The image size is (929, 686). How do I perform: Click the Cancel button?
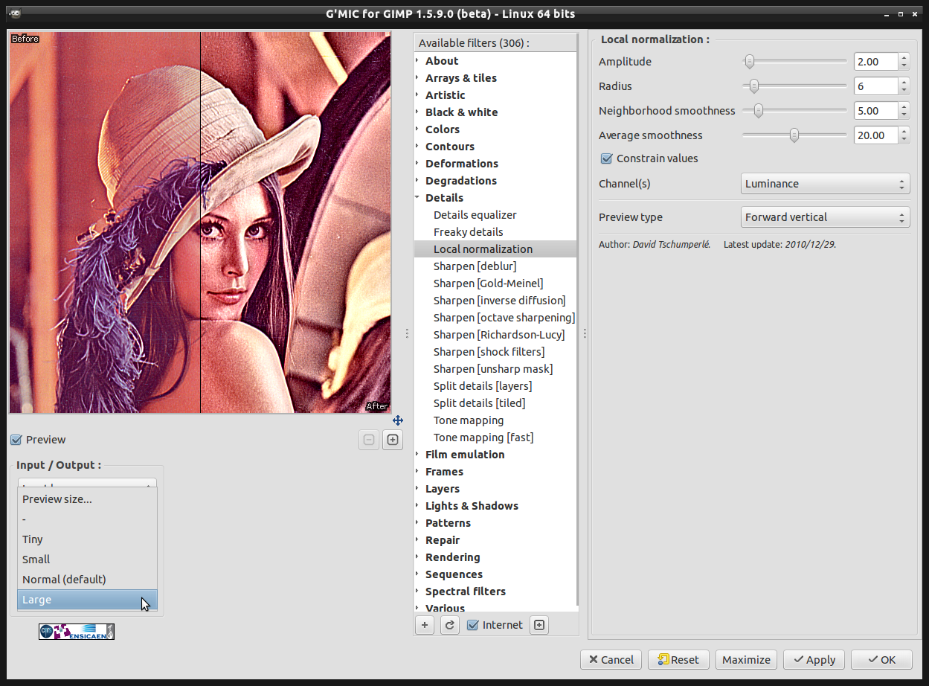click(x=611, y=660)
